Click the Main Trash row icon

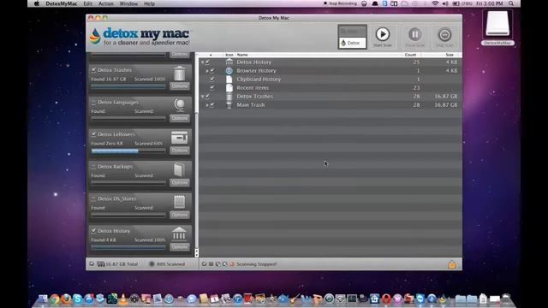pos(229,104)
